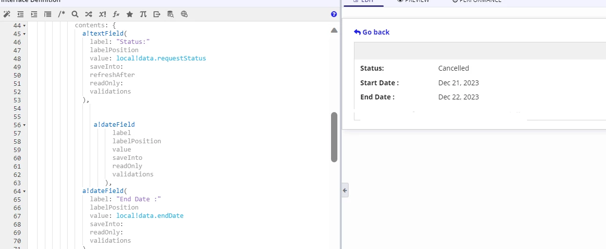Click a!dateField on line 56

click(114, 125)
